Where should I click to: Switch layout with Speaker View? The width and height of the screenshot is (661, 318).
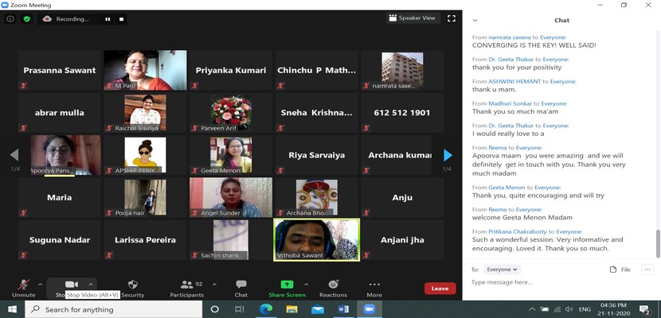click(x=412, y=18)
